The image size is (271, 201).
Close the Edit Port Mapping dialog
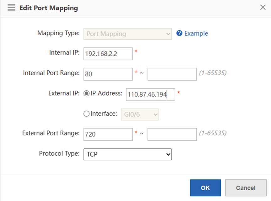tap(263, 7)
